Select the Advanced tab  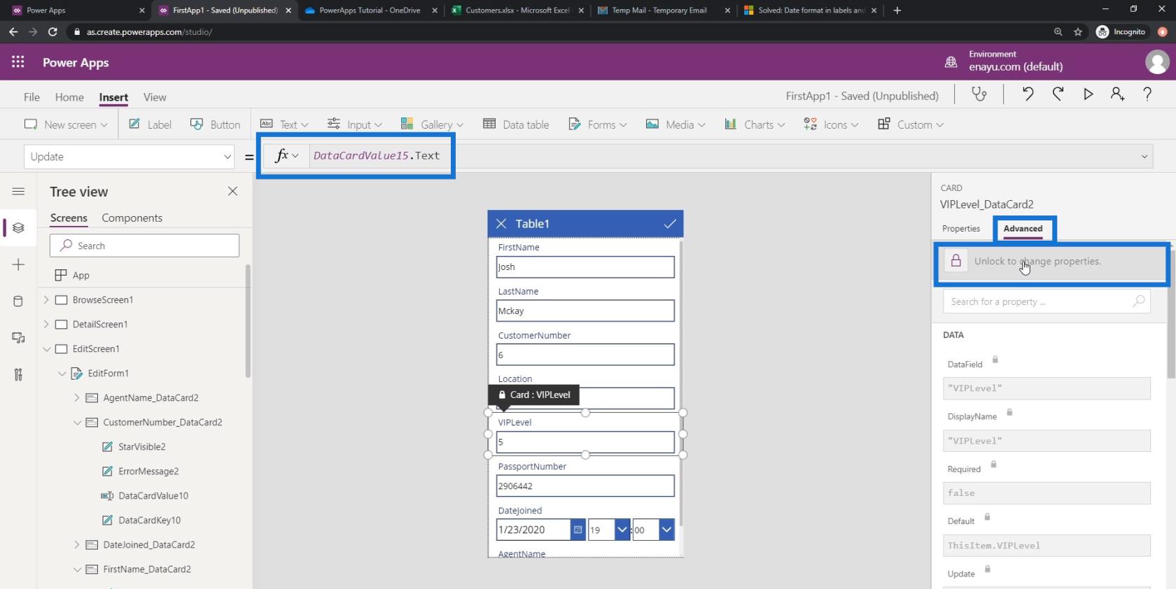click(1023, 228)
